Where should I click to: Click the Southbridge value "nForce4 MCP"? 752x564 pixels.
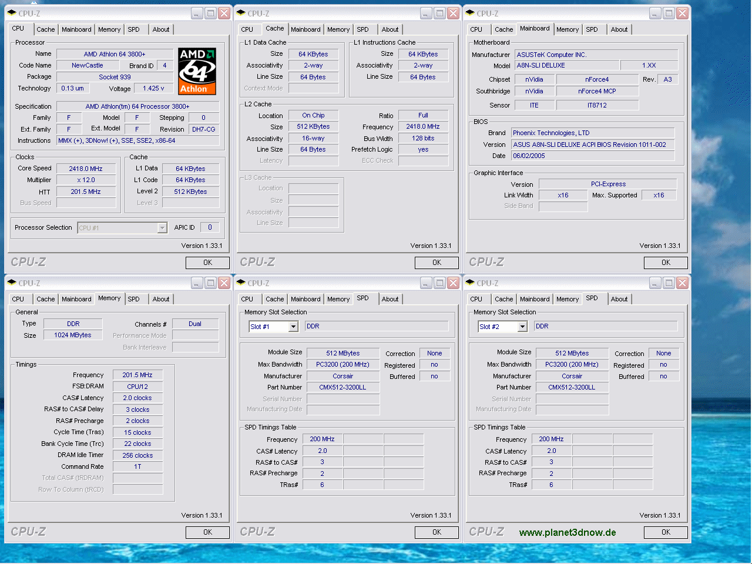pos(597,91)
